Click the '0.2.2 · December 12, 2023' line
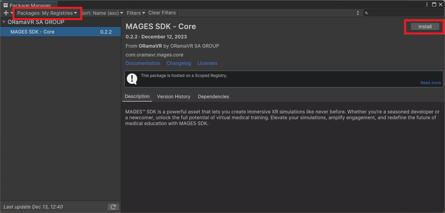This screenshot has width=445, height=213. tap(156, 37)
